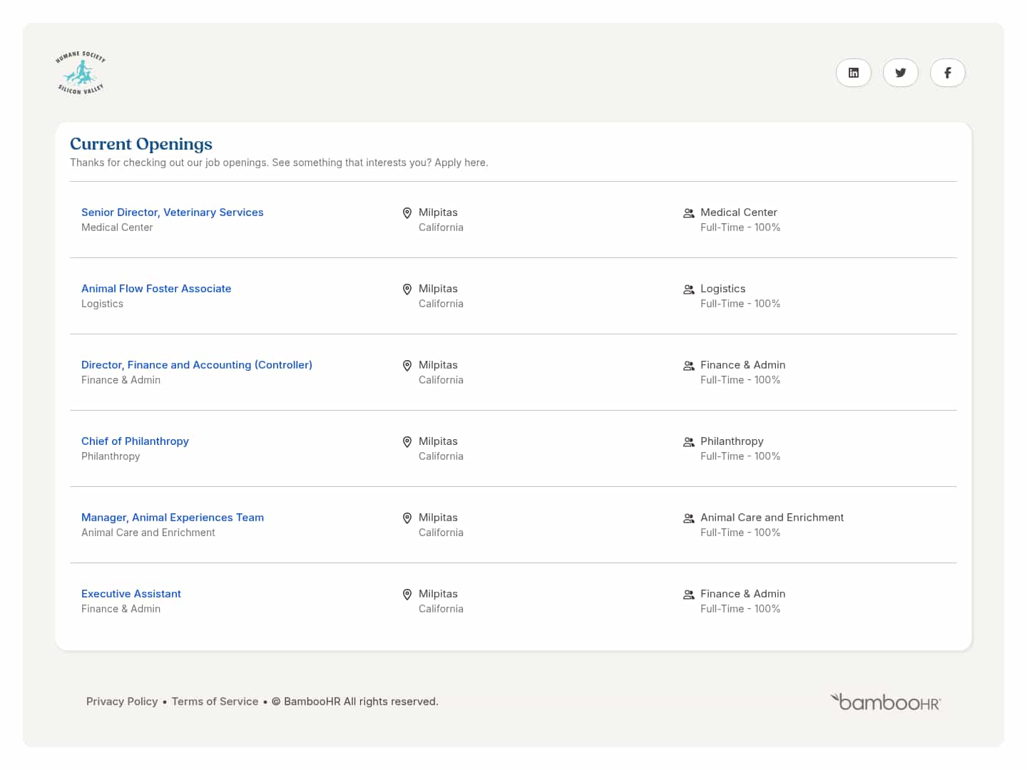
Task: Click location pin in Manager, Animal Experiences row
Action: click(x=407, y=518)
